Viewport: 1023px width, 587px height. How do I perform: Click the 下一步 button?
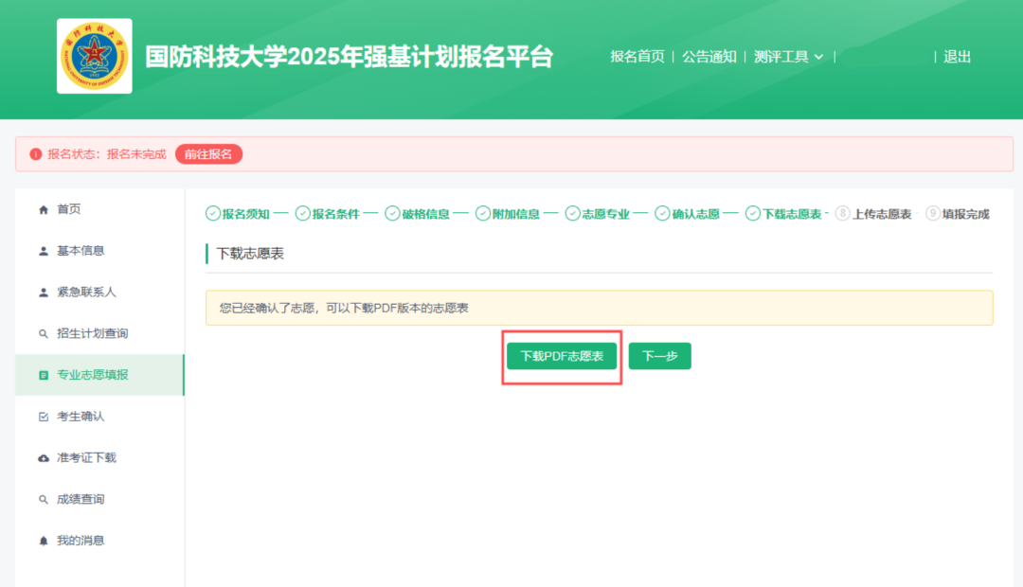tap(659, 356)
